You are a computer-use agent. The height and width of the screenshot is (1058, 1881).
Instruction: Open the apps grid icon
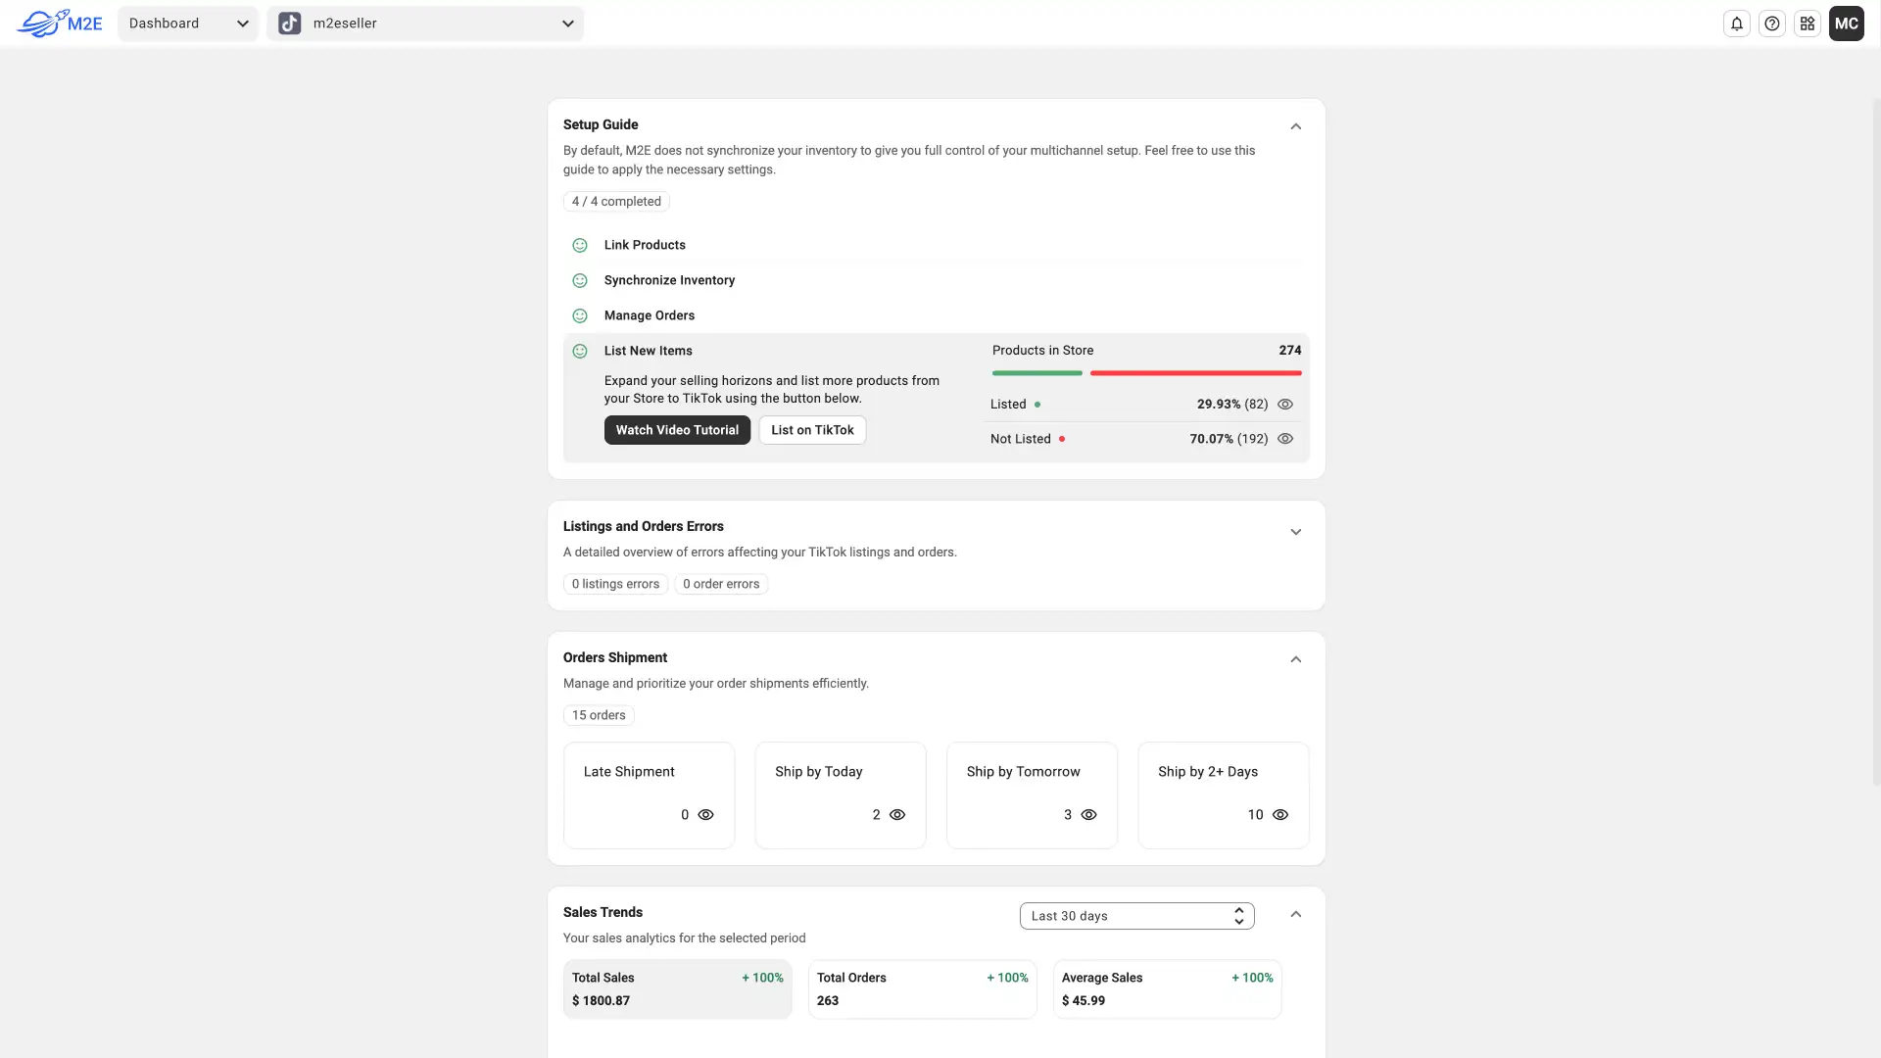(x=1807, y=24)
